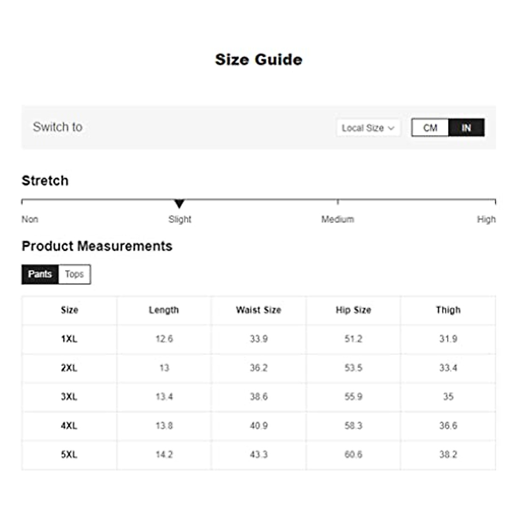Select the IN unit option

(466, 128)
